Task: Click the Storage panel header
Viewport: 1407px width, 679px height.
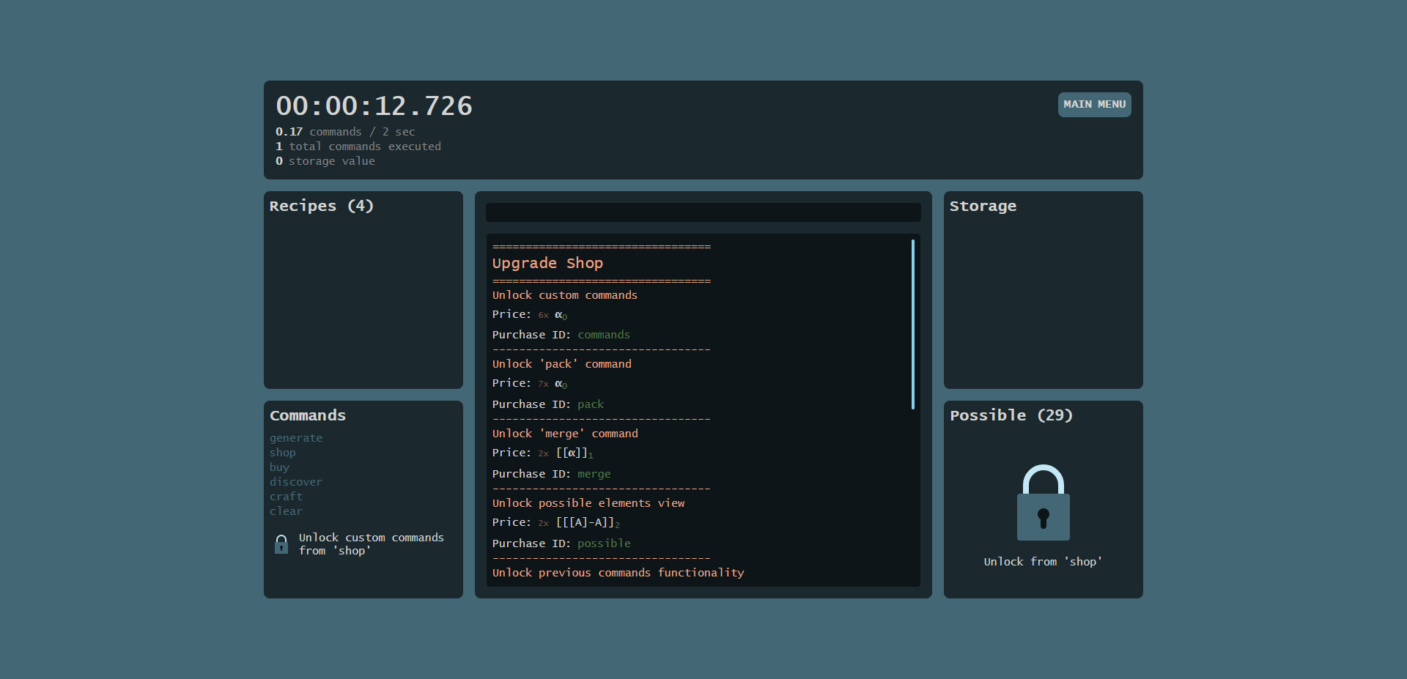Action: pyautogui.click(x=983, y=206)
